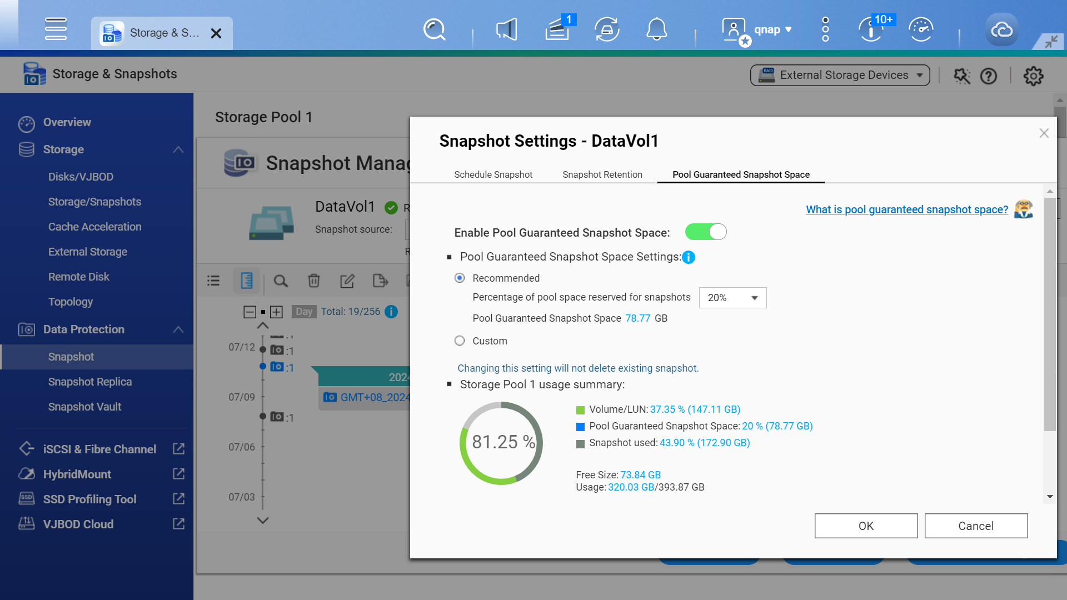Click the edit snapshot pencil icon

(347, 281)
